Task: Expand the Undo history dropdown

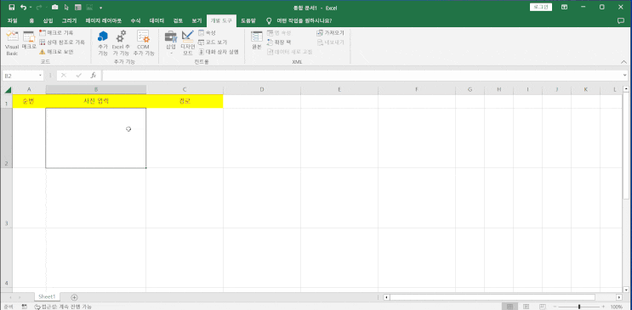Action: [31, 8]
